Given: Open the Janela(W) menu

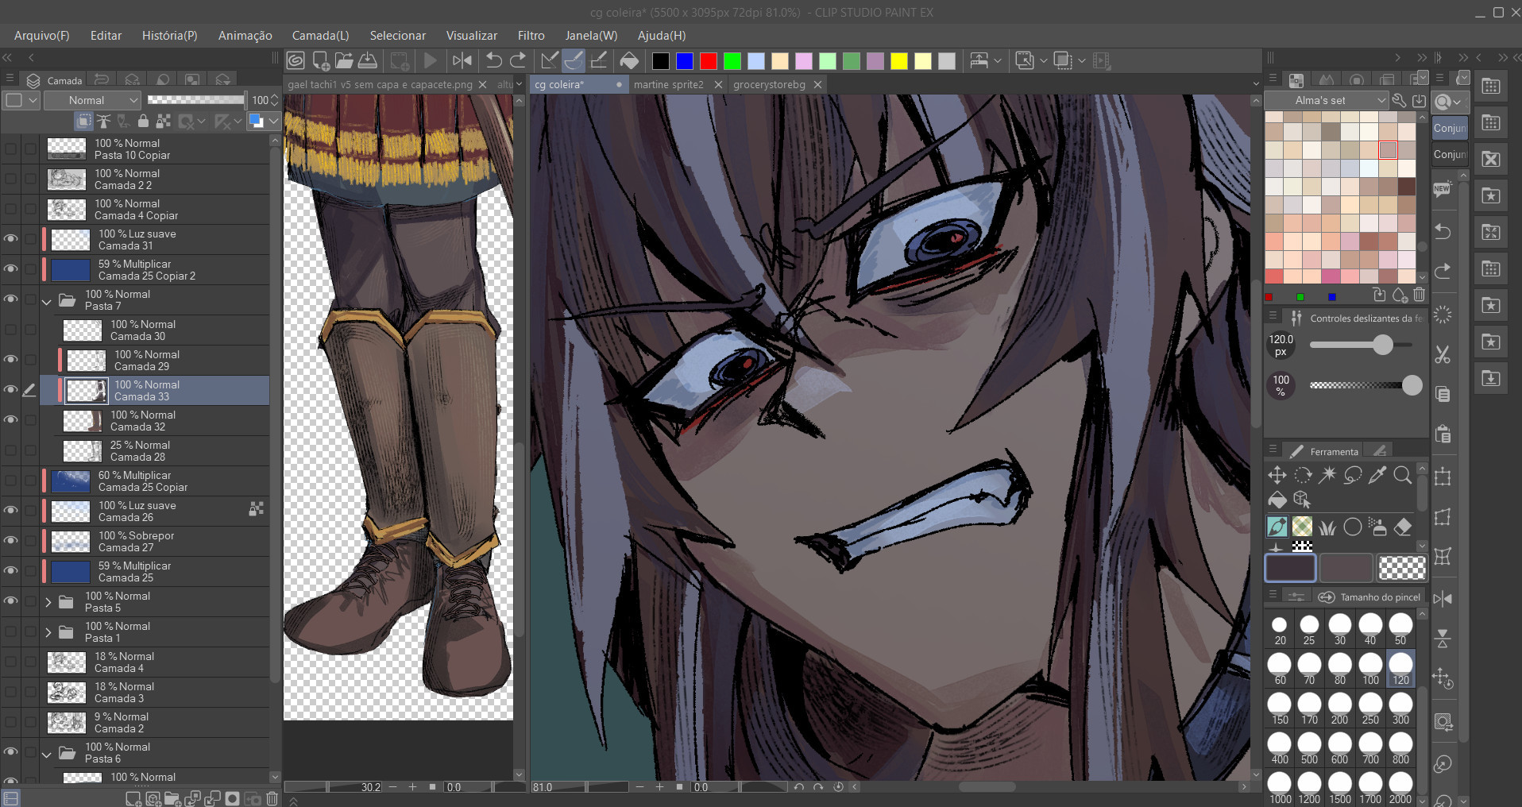Looking at the screenshot, I should coord(591,36).
